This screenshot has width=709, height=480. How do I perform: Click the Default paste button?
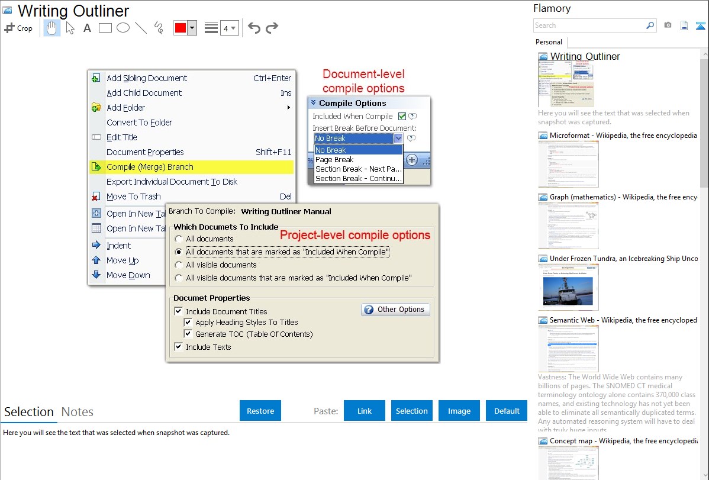tap(507, 411)
